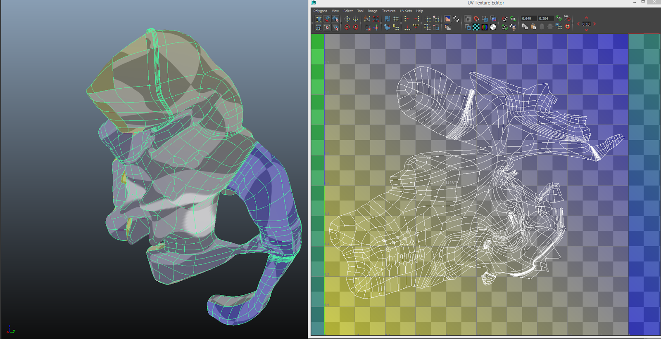Flip selected UVs in V direction
661x339 pixels.
pos(355,19)
